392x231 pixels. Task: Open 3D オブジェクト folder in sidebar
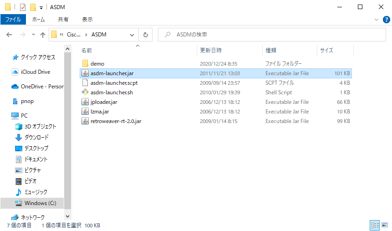(x=36, y=126)
